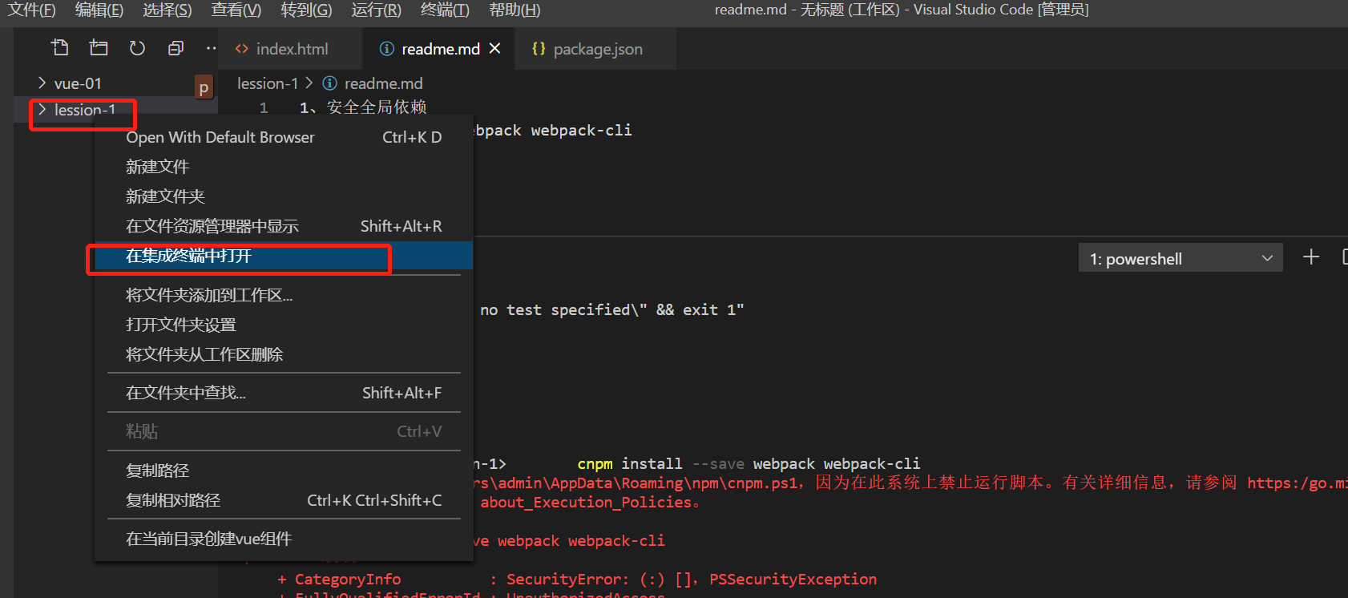Image resolution: width=1348 pixels, height=598 pixels.
Task: Collapse all folders using the collapse icon
Action: click(176, 48)
